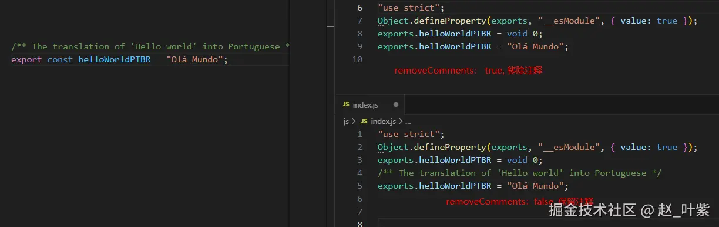Click 'void 0' on line 3 of the lower editor
Viewport: 719px width, 227px height.
[524, 160]
